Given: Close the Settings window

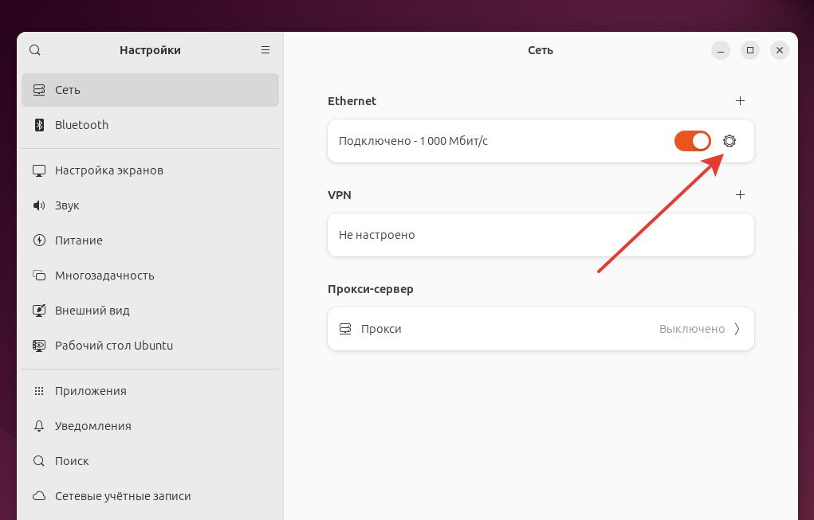Looking at the screenshot, I should pyautogui.click(x=779, y=50).
